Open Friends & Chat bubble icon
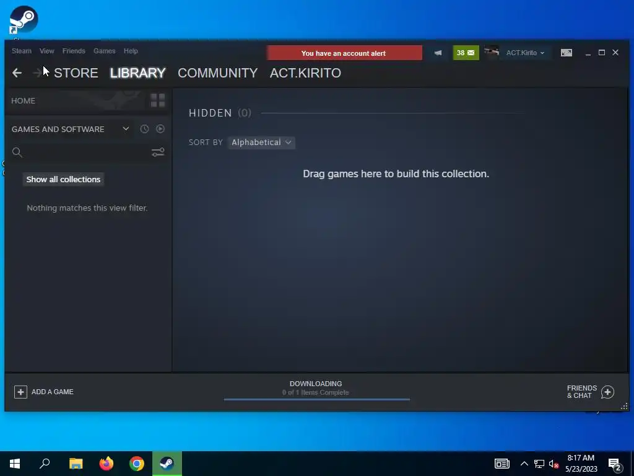Screen dimensions: 634x476 coord(607,392)
